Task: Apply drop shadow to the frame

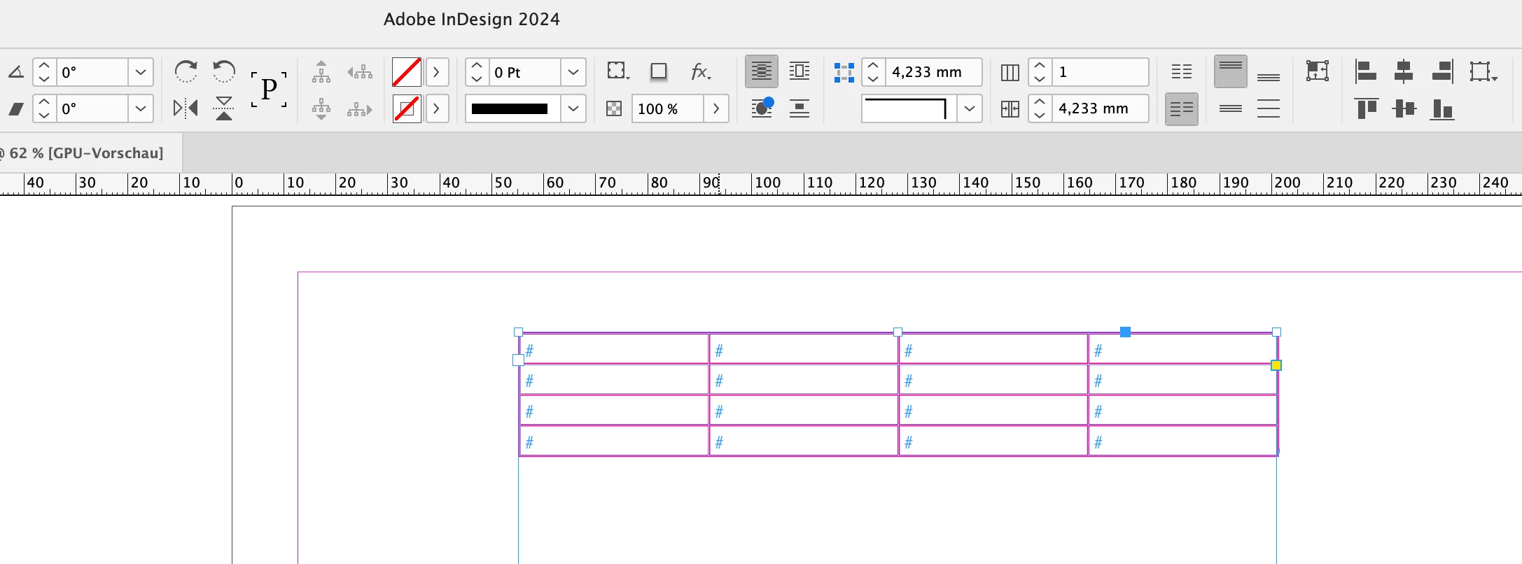Action: tap(658, 71)
